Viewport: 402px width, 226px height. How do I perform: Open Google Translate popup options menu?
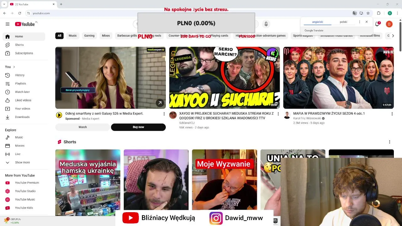(360, 22)
